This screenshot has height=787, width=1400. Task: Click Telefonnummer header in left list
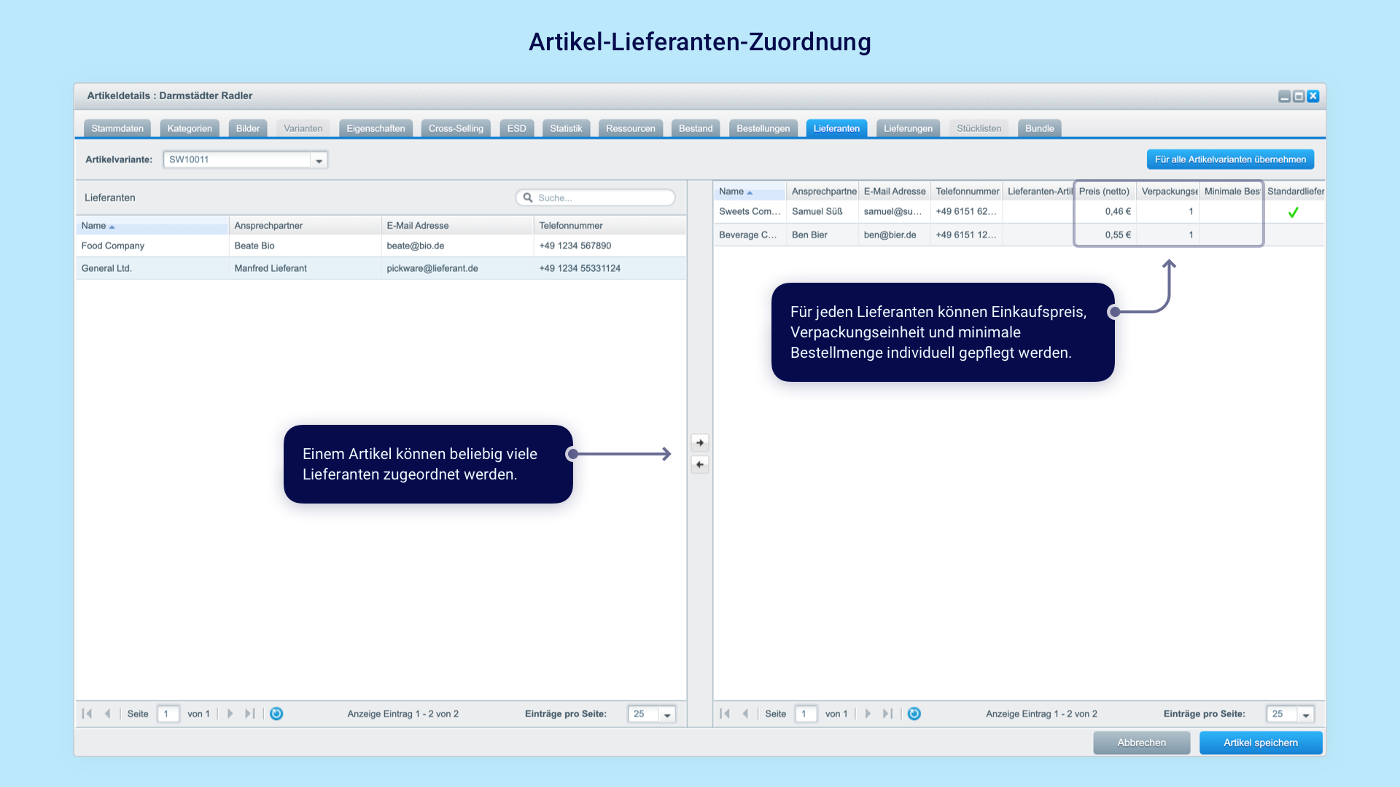click(610, 226)
